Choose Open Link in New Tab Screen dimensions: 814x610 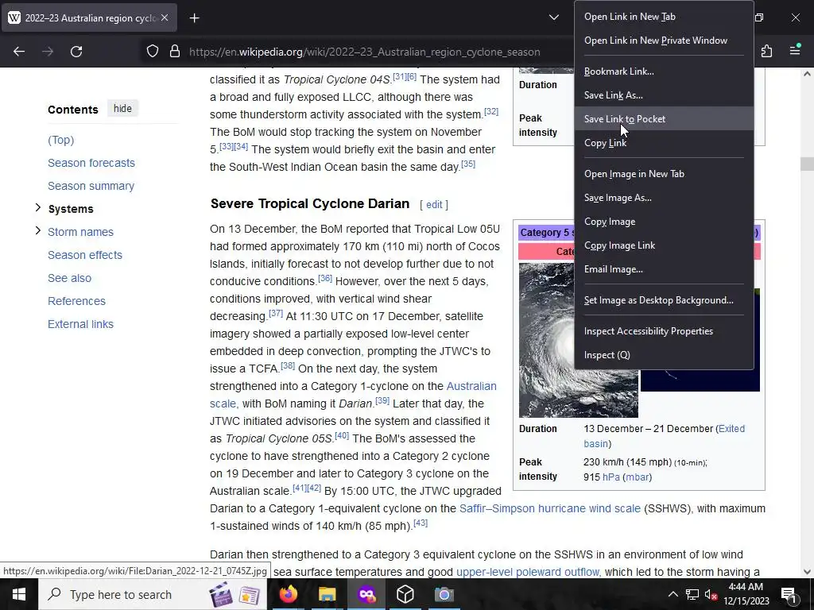point(664,17)
